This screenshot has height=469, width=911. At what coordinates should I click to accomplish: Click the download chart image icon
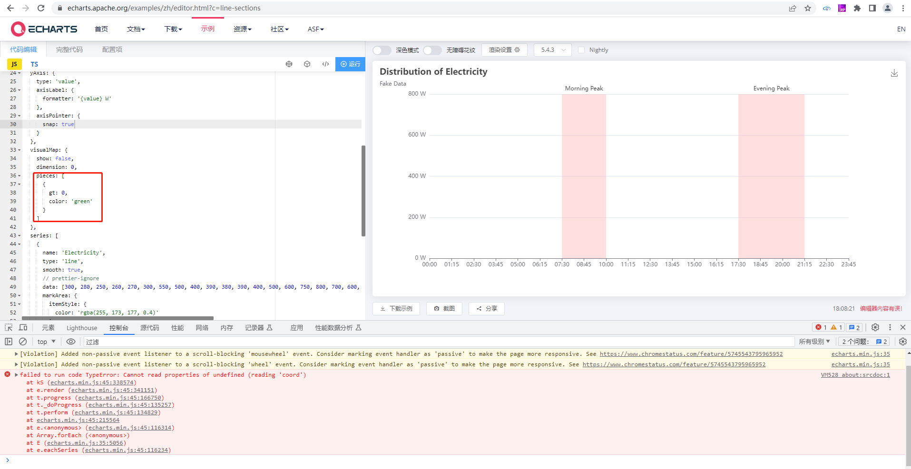894,73
